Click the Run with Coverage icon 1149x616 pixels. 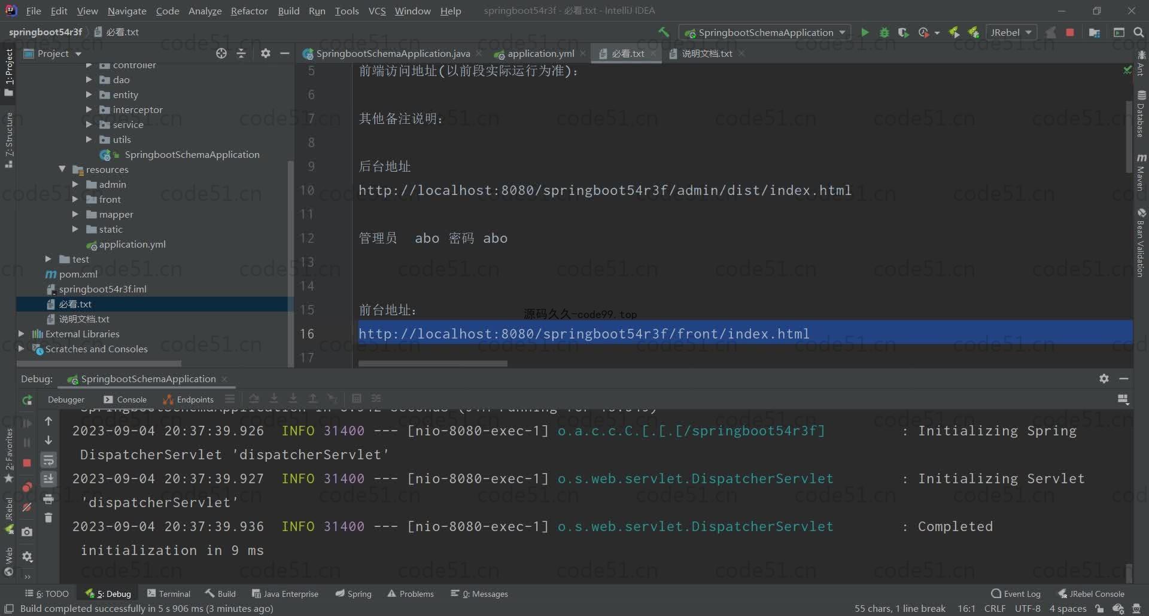[904, 32]
